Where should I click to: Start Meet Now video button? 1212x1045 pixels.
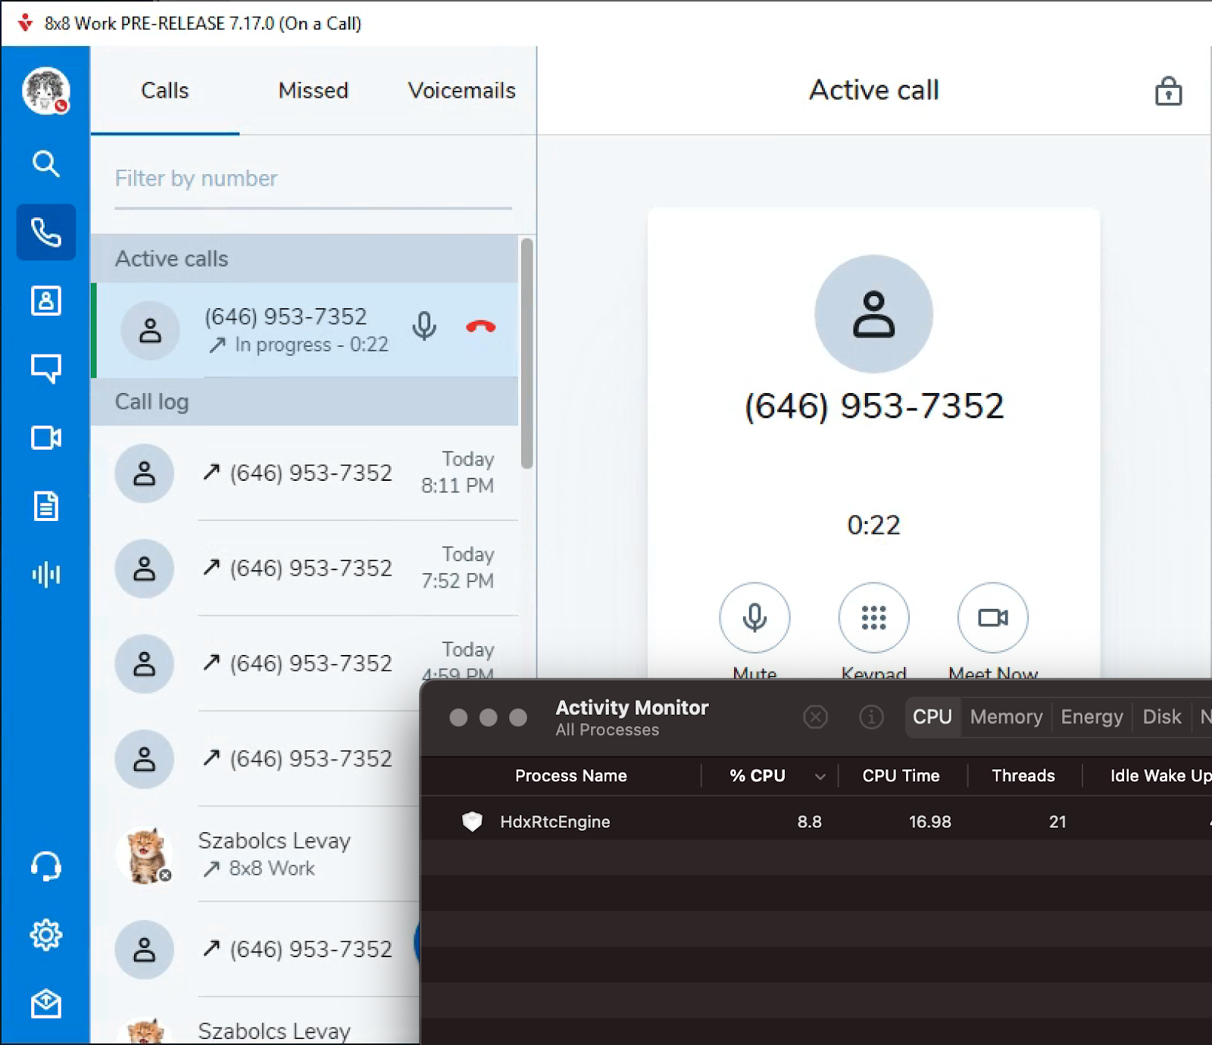pyautogui.click(x=993, y=618)
